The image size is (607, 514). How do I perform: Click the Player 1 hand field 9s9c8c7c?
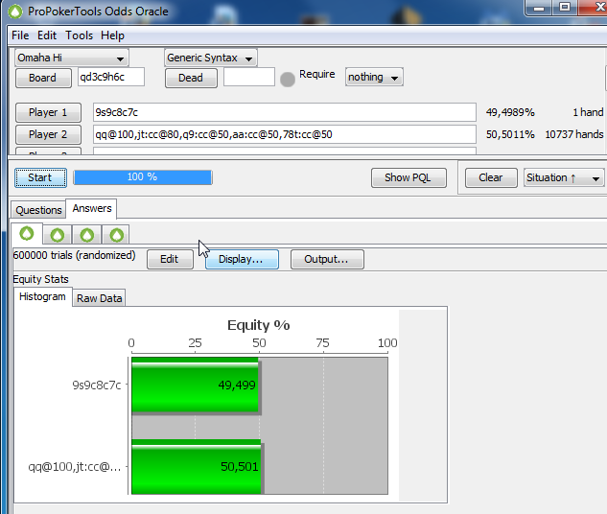tap(284, 112)
